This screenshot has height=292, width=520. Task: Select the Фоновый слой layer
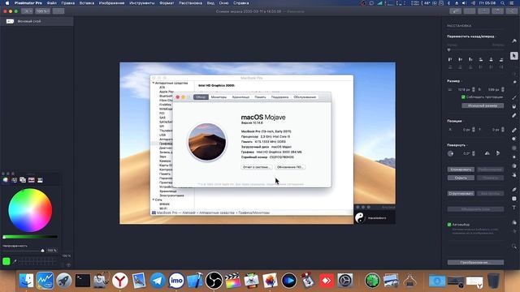(37, 21)
